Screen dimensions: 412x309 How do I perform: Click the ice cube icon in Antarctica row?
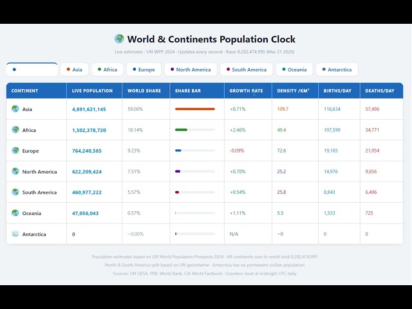tap(15, 234)
